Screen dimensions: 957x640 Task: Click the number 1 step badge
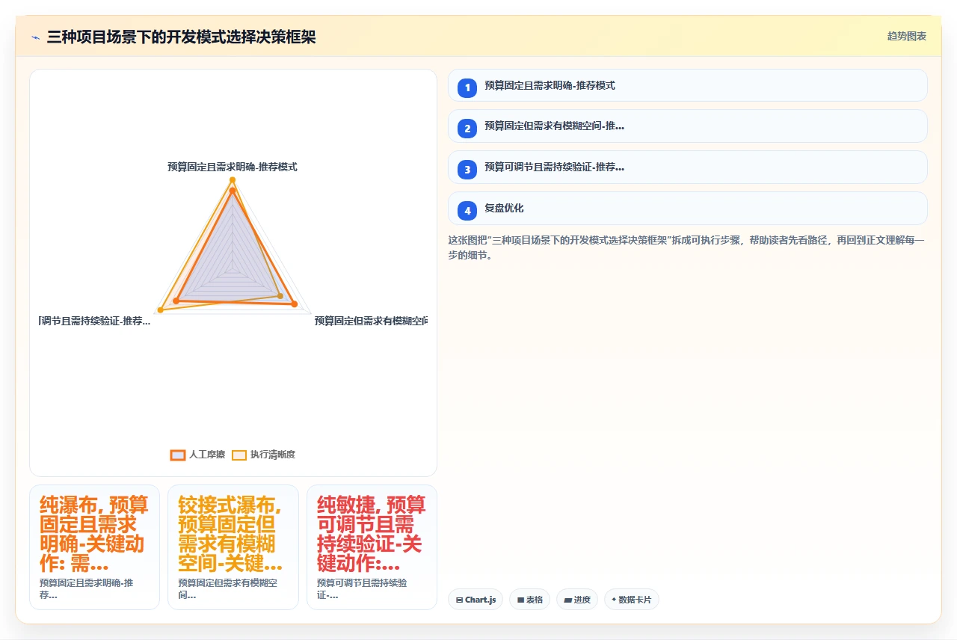[467, 87]
